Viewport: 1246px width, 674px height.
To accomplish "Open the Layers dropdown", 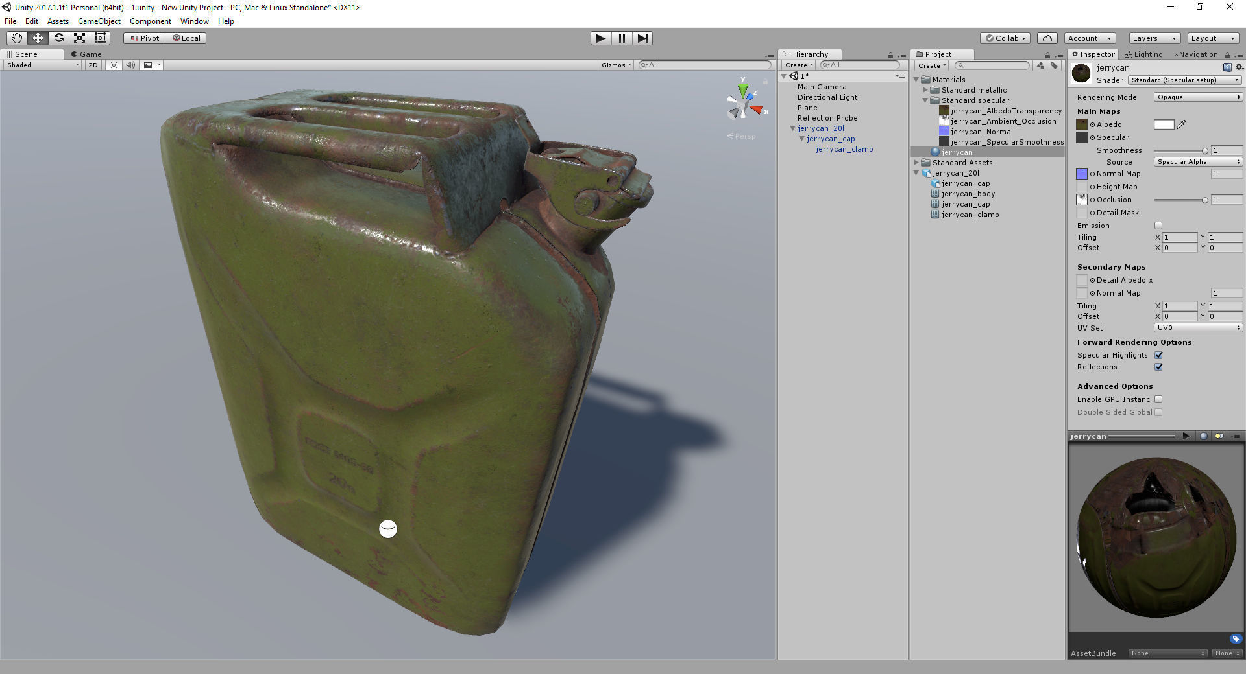I will 1154,38.
